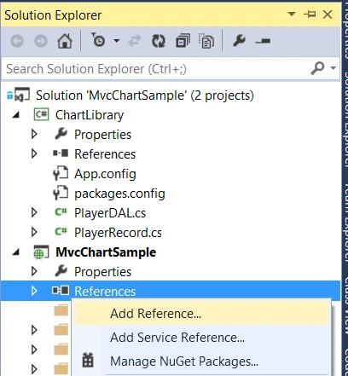Image resolution: width=348 pixels, height=376 pixels.
Task: Click Sync with Active Document icon
Action: click(x=135, y=41)
